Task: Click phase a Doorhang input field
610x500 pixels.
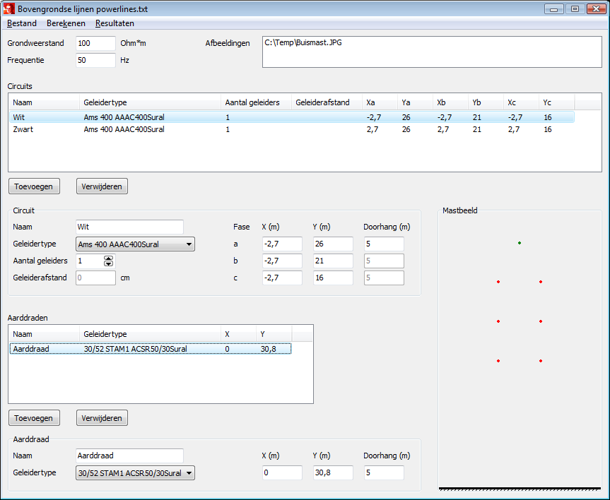Action: (x=384, y=244)
